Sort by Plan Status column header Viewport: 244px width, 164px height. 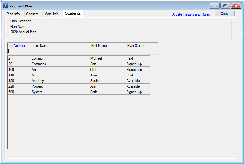(x=138, y=46)
